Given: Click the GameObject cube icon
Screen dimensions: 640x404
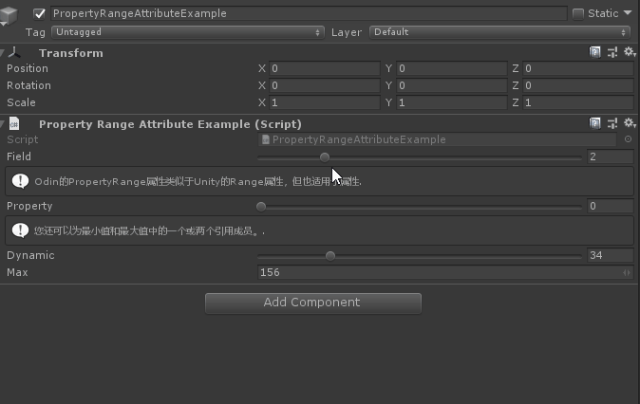Looking at the screenshot, I should pyautogui.click(x=10, y=15).
